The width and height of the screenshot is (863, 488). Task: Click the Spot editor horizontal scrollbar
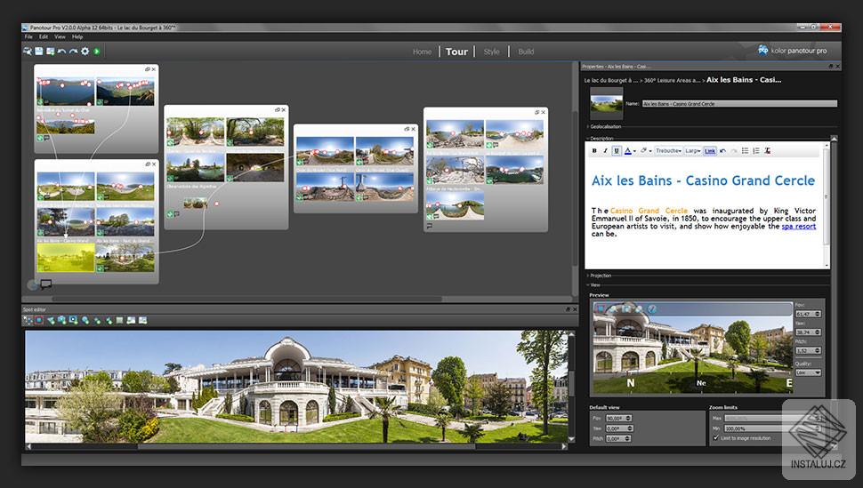[297, 447]
